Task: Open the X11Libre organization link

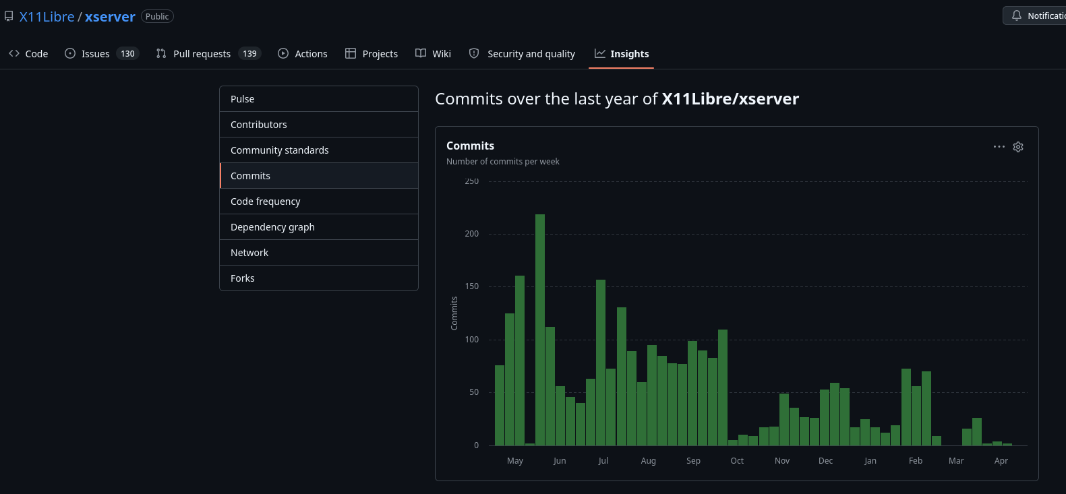Action: 47,17
